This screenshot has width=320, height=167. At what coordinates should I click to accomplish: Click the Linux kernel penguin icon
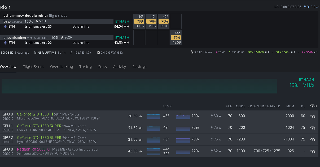coord(192,53)
